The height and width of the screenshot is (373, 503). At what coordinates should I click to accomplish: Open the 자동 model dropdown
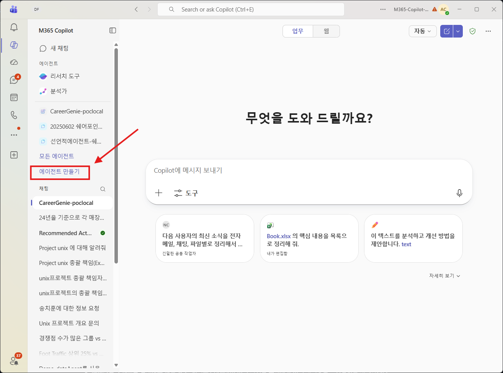423,31
